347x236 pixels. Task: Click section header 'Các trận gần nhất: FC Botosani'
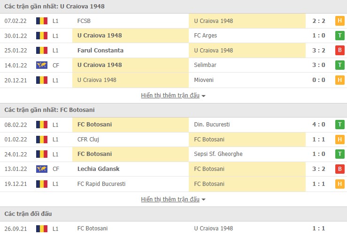50,110
